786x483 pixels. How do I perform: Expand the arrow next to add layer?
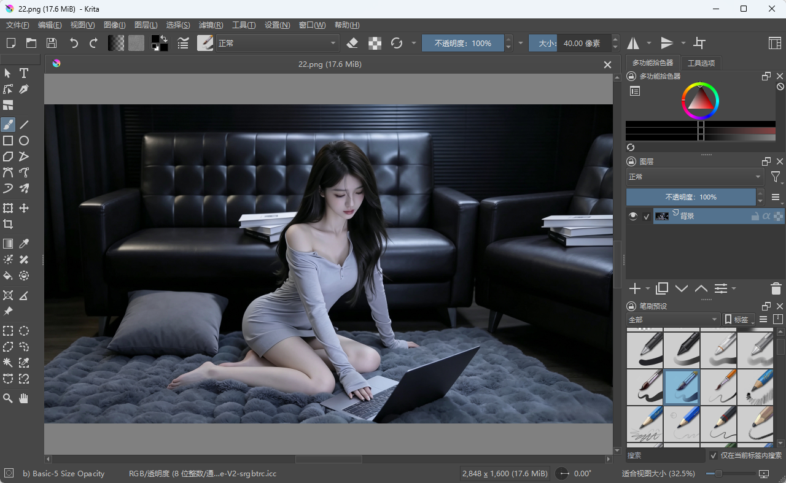point(648,288)
